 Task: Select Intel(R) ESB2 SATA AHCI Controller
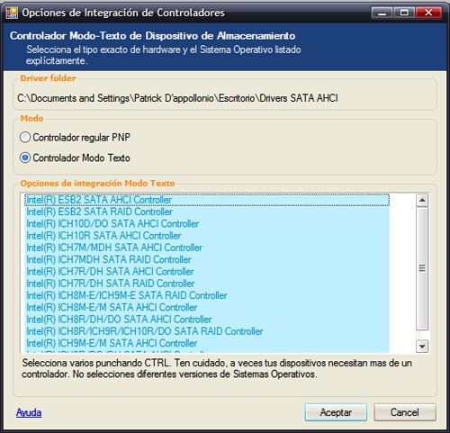click(207, 200)
